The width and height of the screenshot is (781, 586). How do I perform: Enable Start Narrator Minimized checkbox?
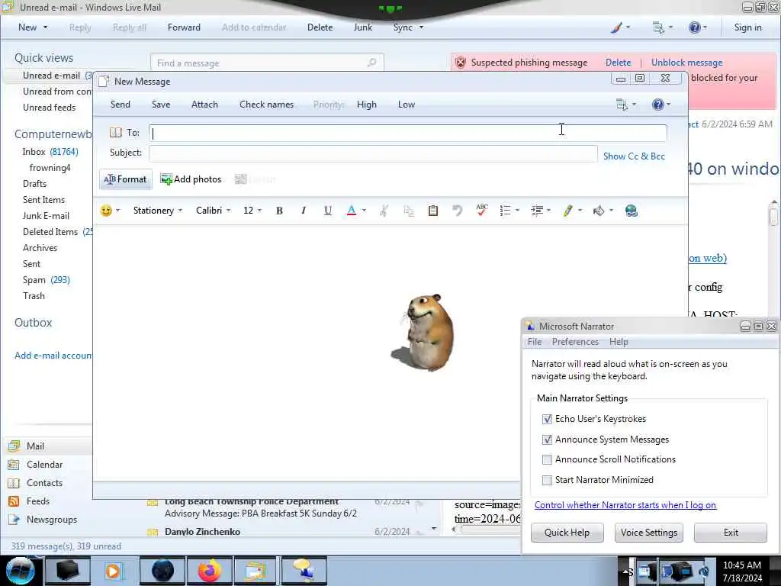(x=547, y=480)
